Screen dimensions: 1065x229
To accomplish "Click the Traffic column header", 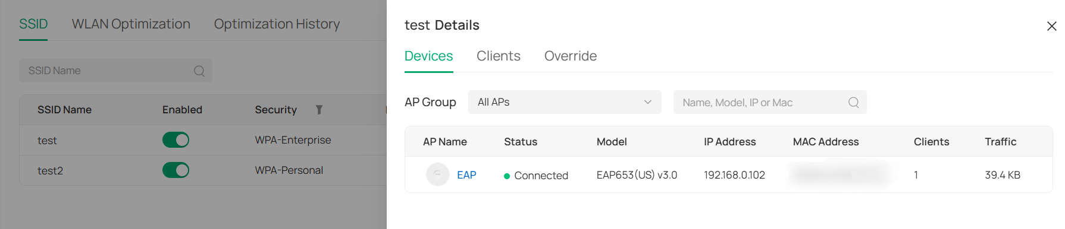I will point(1001,142).
